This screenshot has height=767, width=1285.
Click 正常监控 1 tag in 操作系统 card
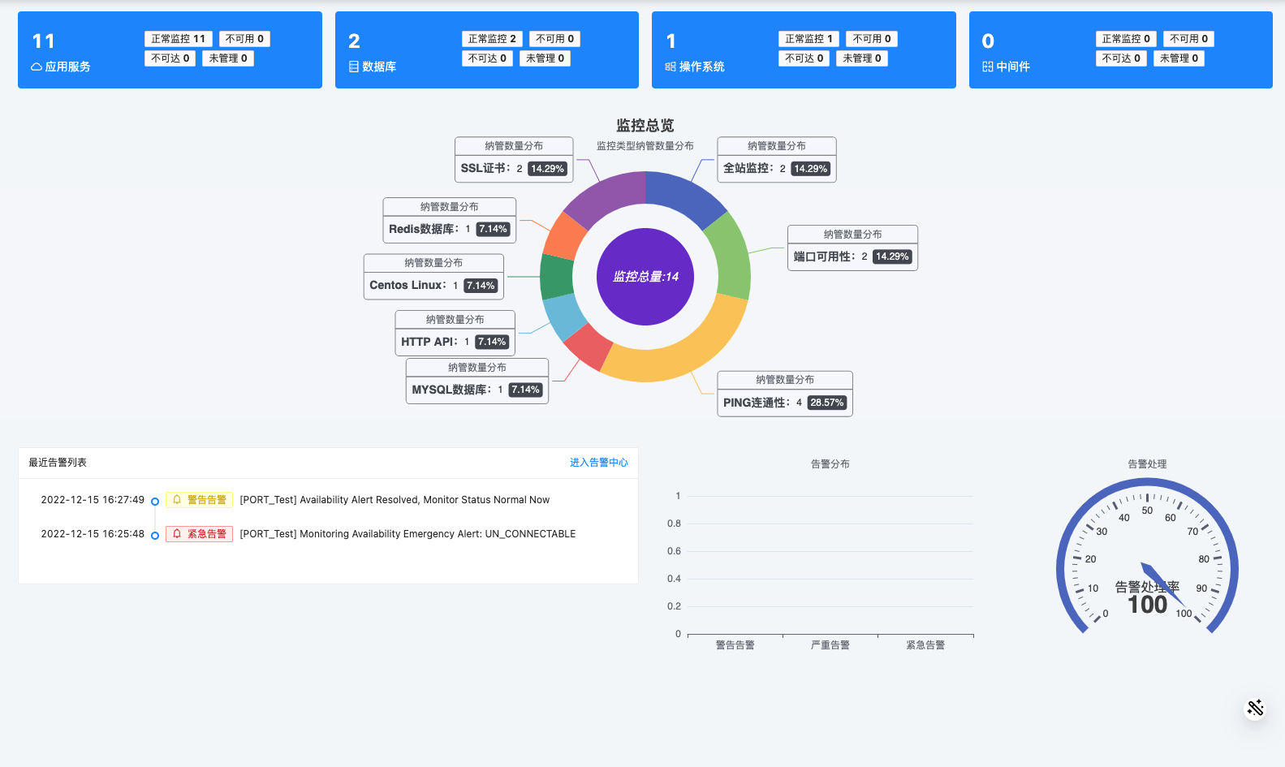tap(809, 39)
